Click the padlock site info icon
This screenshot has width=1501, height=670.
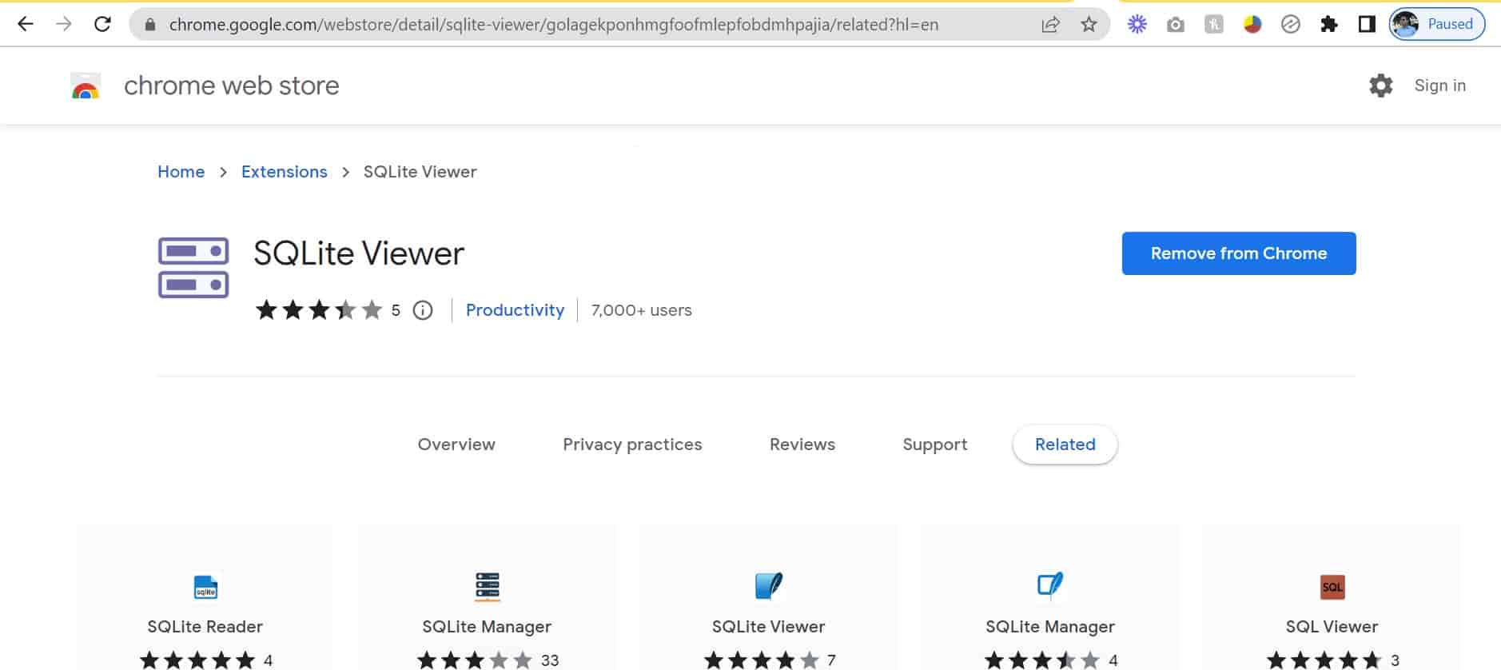click(149, 25)
